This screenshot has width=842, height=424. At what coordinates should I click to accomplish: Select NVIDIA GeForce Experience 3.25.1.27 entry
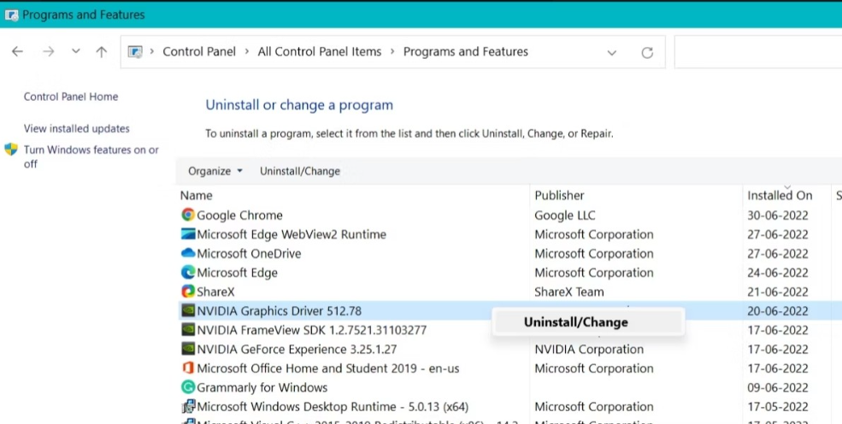point(297,350)
